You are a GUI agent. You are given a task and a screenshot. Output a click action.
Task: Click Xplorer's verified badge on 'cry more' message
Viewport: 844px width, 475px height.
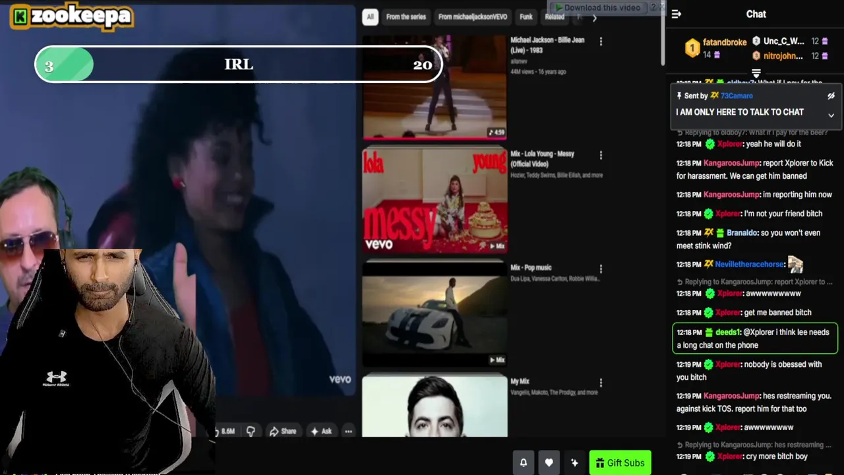(x=709, y=457)
